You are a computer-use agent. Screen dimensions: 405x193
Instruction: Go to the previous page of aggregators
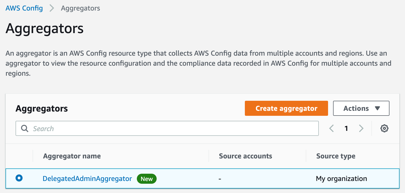coord(332,128)
